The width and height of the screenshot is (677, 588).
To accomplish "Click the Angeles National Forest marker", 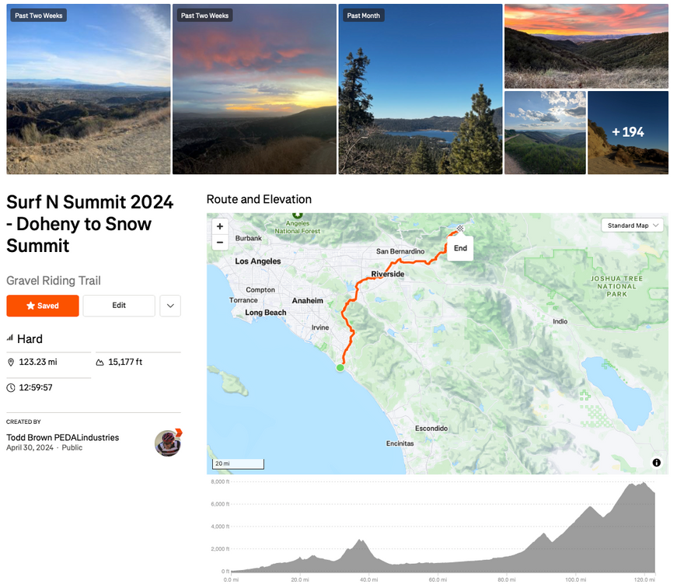I will coord(296,215).
